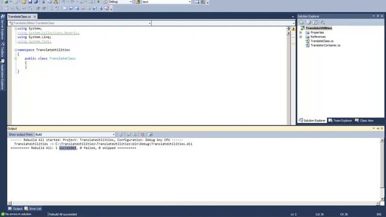Switch to the Class View tab
This screenshot has height=217, width=386.
pos(364,121)
